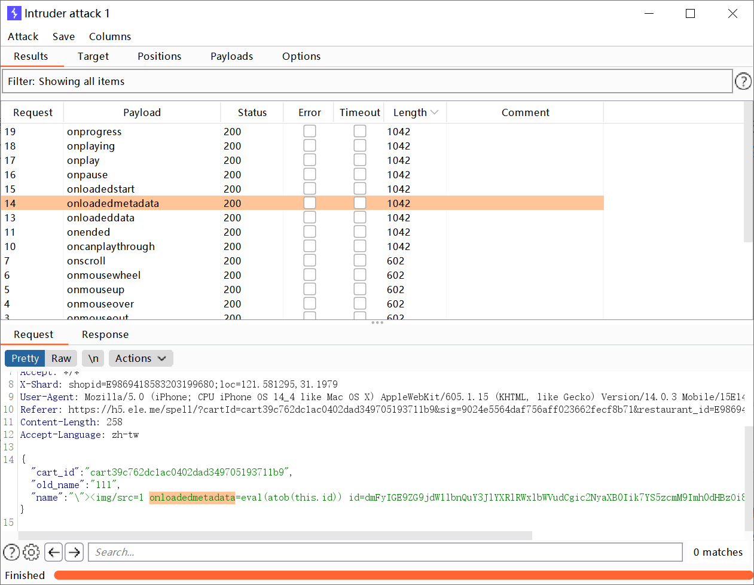Sort by Request column header
The height and width of the screenshot is (585, 754).
pyautogui.click(x=33, y=112)
